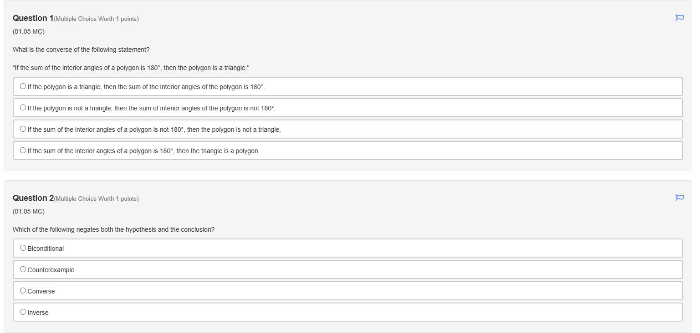Viewport: 700px width, 333px height.
Task: Click the Question 1 heading
Action: 33,18
